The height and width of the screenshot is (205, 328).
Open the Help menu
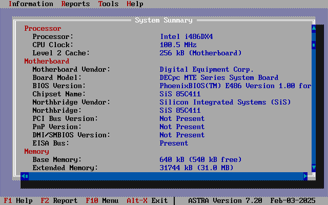pyautogui.click(x=135, y=4)
